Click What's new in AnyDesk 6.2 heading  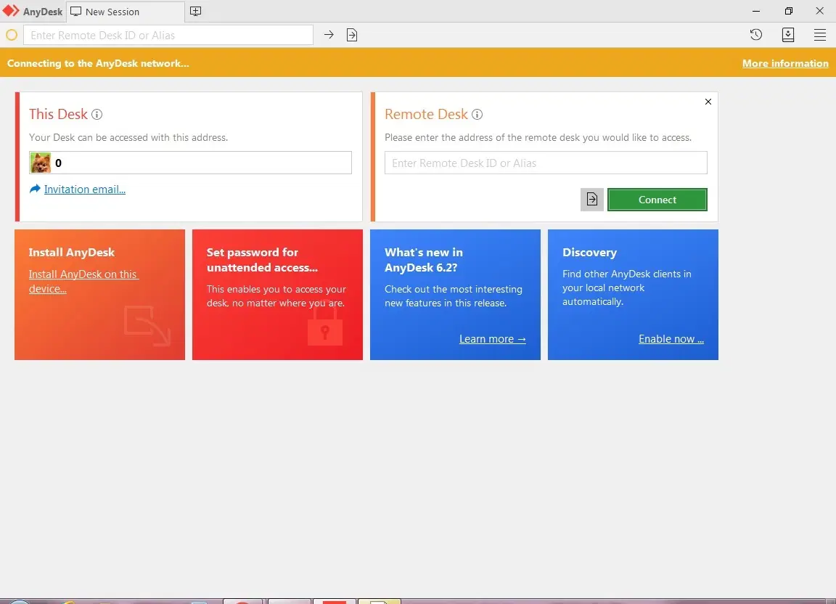[424, 260]
